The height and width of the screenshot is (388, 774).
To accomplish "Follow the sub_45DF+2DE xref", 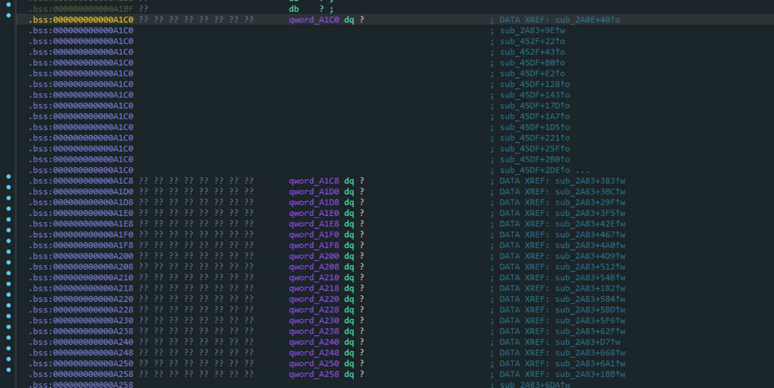I will tap(535, 170).
